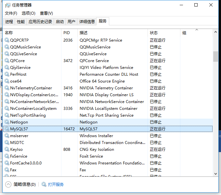Click the vertical scrollbar thumb in services list
Image resolution: width=221 pixels, height=195 pixels.
click(x=215, y=56)
